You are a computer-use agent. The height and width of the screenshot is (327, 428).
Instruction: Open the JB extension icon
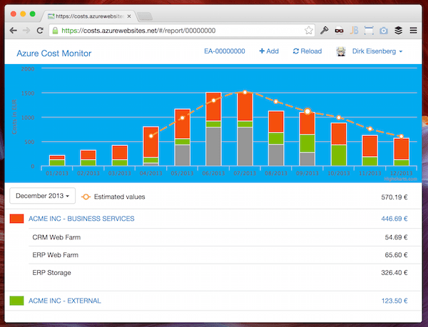pos(354,30)
